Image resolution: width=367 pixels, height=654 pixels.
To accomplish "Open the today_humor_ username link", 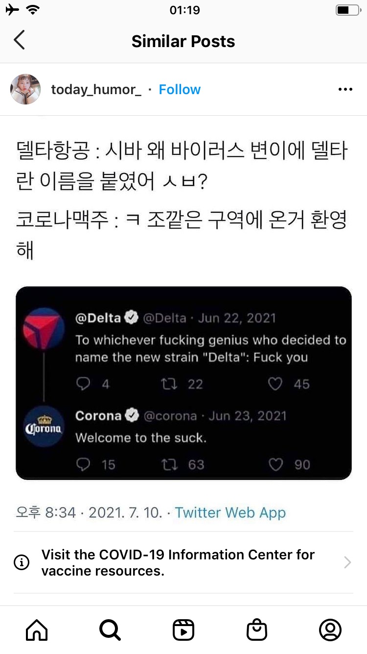I will point(96,89).
